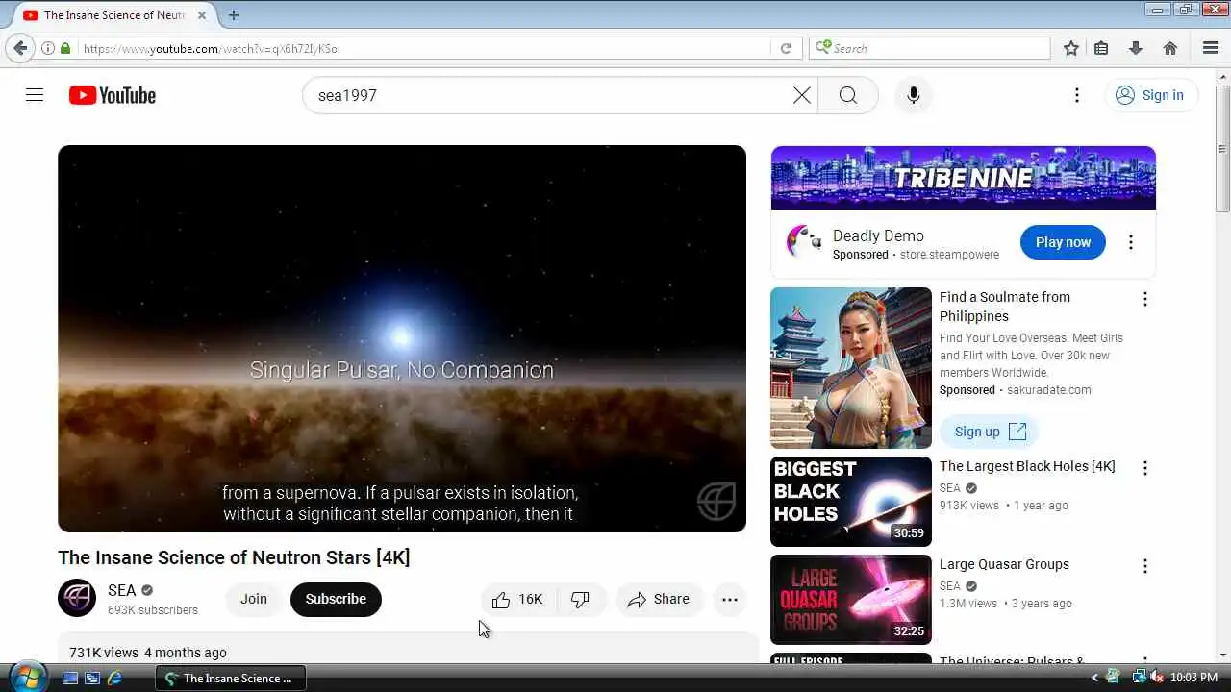1231x692 pixels.
Task: Share the Neutron Stars video
Action: 659,599
